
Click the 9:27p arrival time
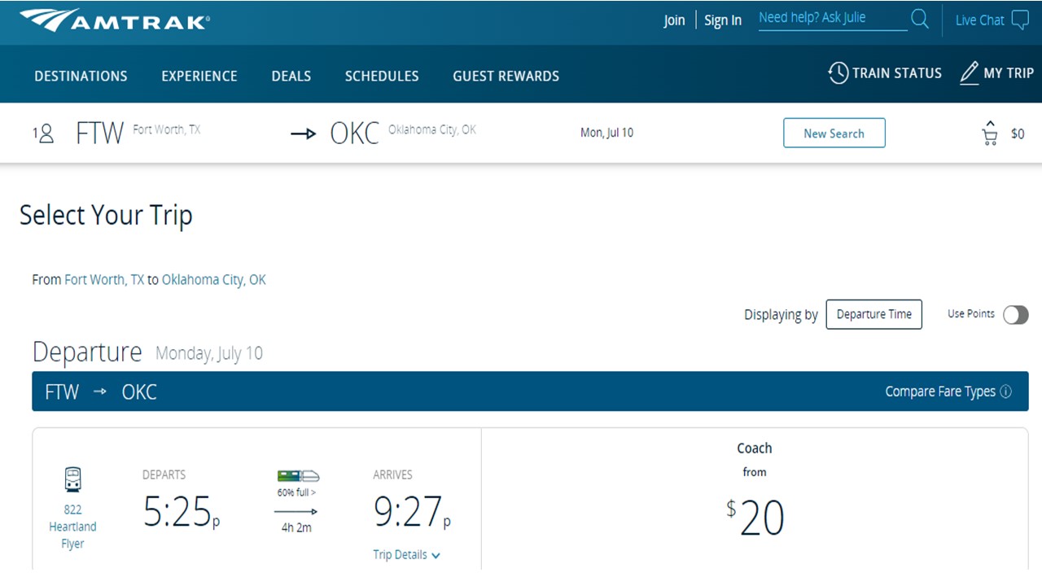tap(412, 513)
